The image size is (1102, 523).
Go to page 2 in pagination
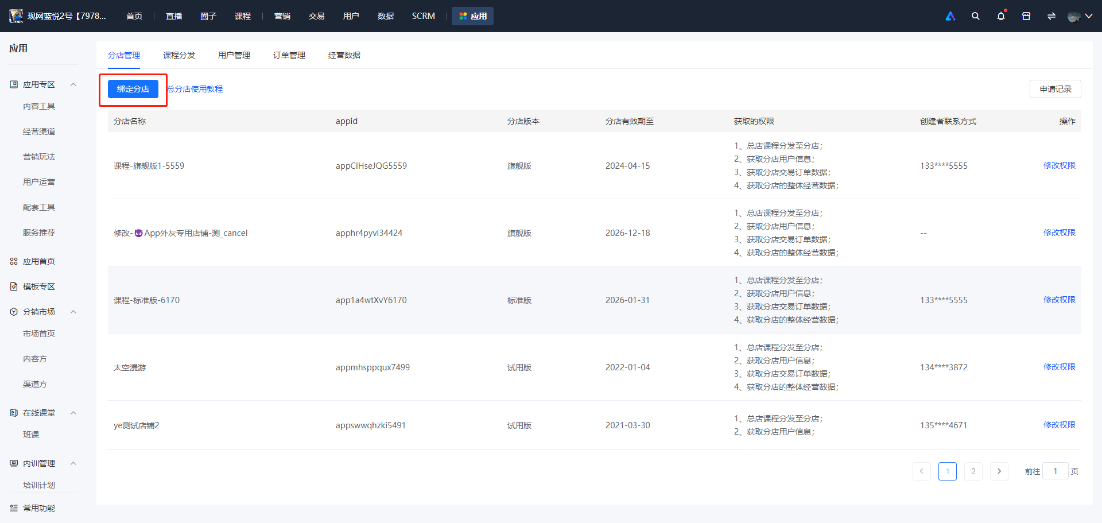click(973, 471)
